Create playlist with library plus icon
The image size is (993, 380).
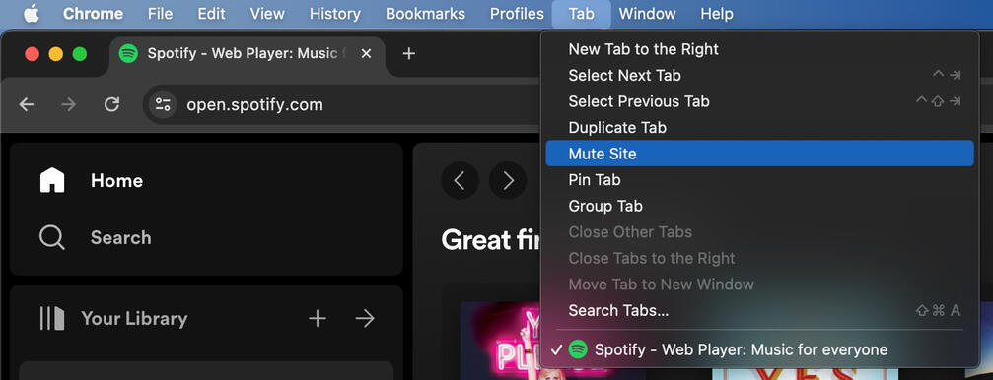point(318,318)
